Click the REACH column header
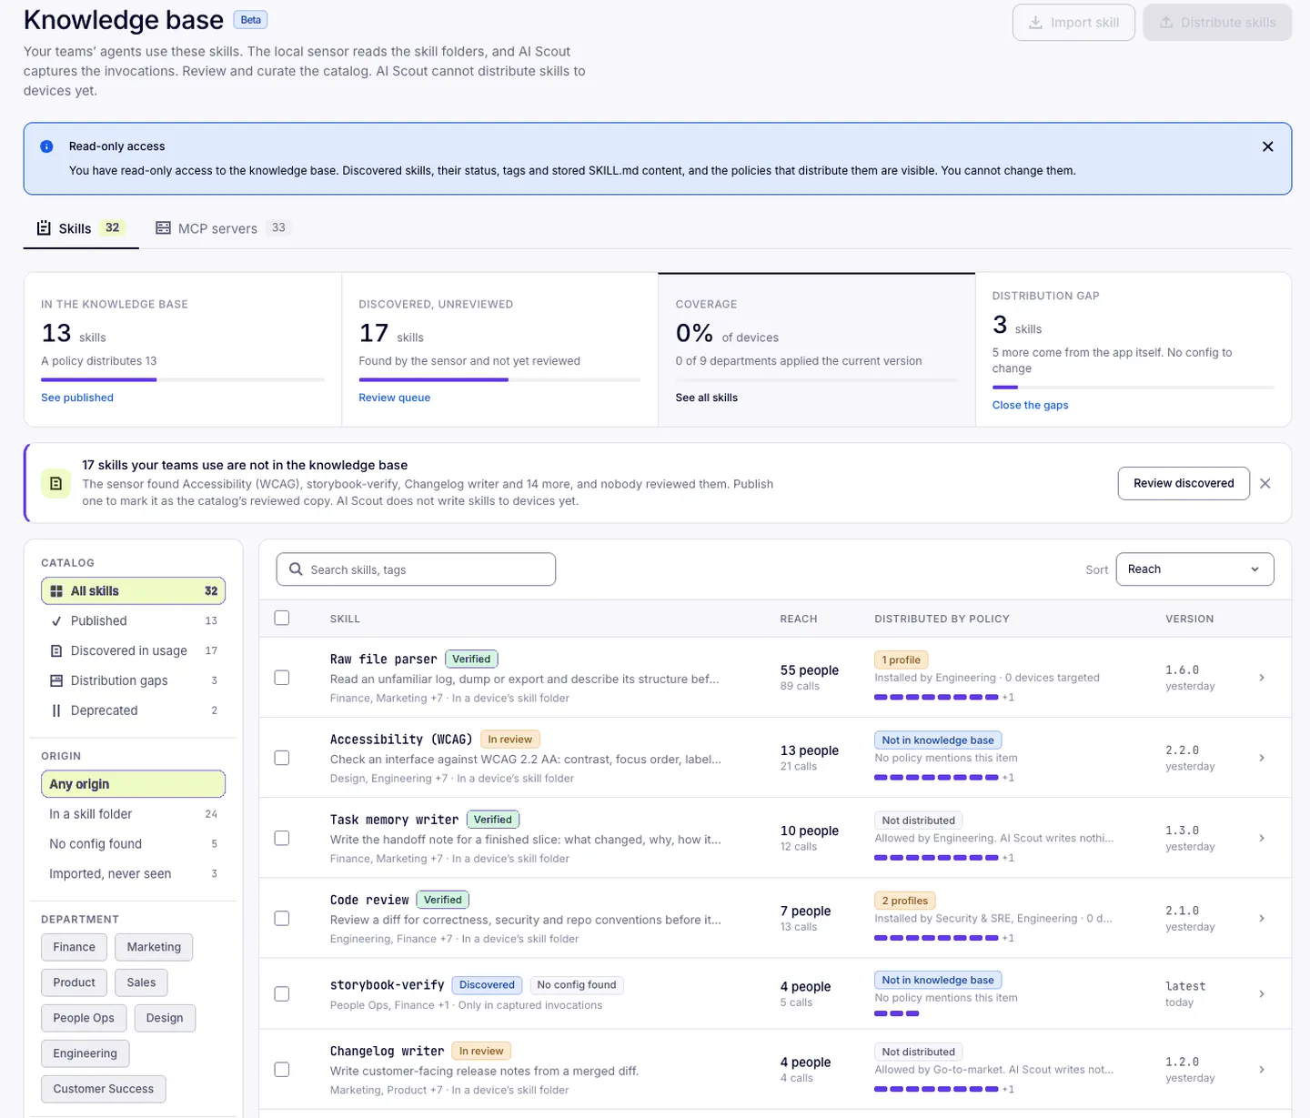Screen dimensions: 1310x1118 tap(799, 619)
